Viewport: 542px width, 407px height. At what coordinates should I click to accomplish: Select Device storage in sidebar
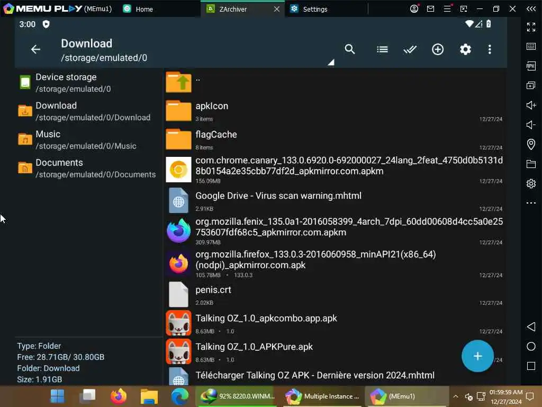click(88, 83)
